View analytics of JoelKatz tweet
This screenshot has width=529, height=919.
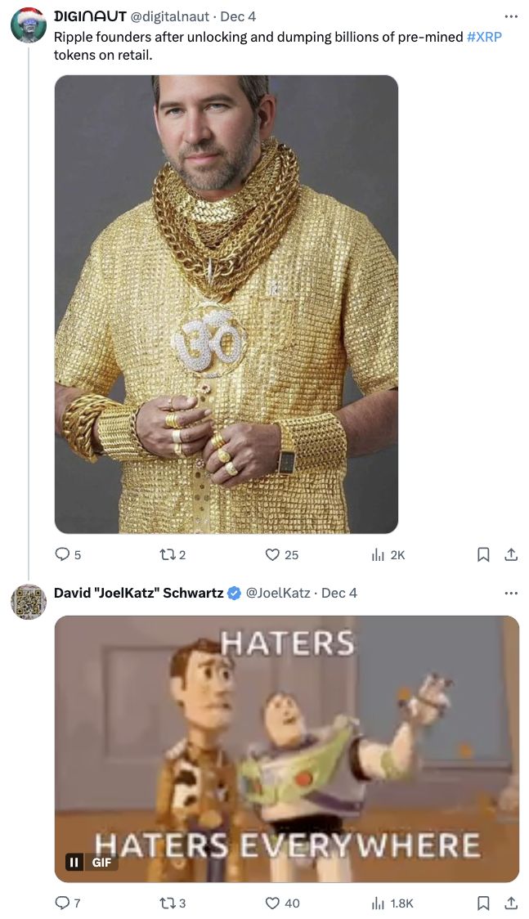pos(379,903)
